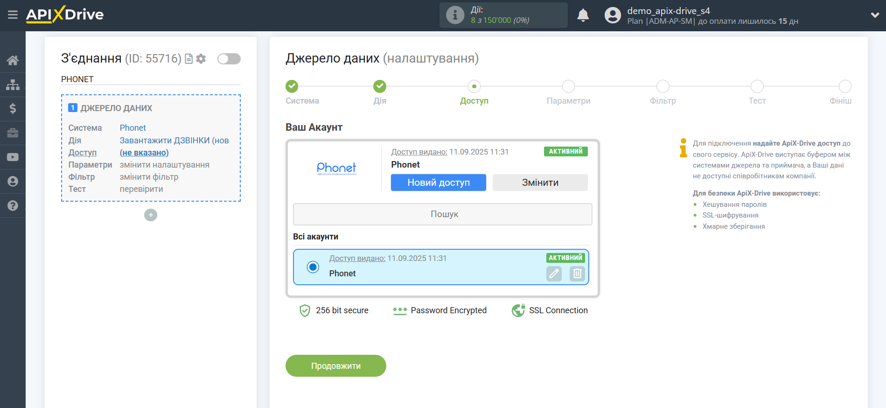
Task: Click змінити налаштування link
Action: [165, 165]
